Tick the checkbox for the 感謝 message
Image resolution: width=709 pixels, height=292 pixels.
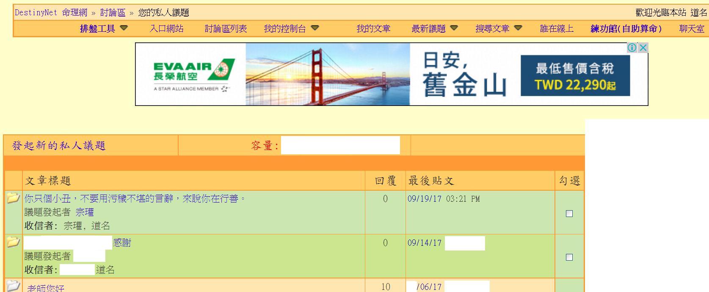tap(569, 257)
